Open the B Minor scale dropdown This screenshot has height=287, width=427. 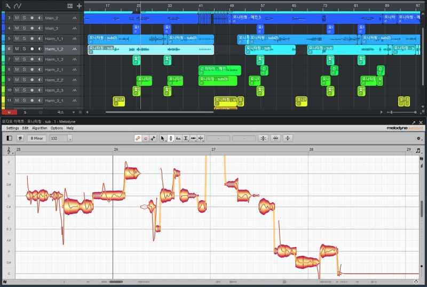[x=38, y=138]
